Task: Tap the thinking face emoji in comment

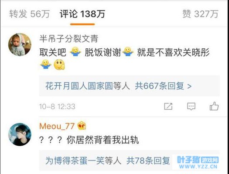Action: pyautogui.click(x=59, y=64)
